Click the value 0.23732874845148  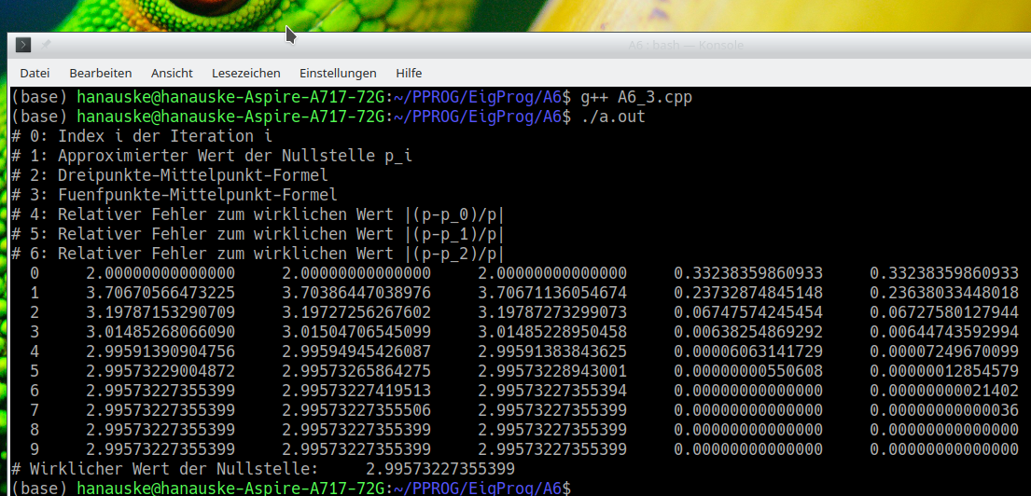click(x=748, y=293)
